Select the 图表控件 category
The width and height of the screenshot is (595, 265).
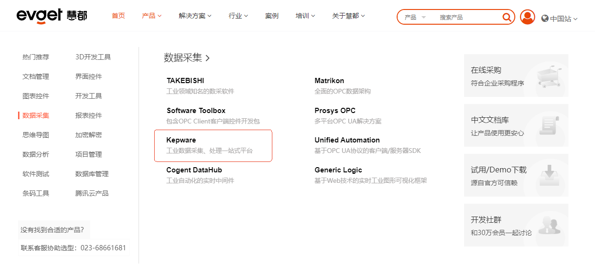click(36, 96)
